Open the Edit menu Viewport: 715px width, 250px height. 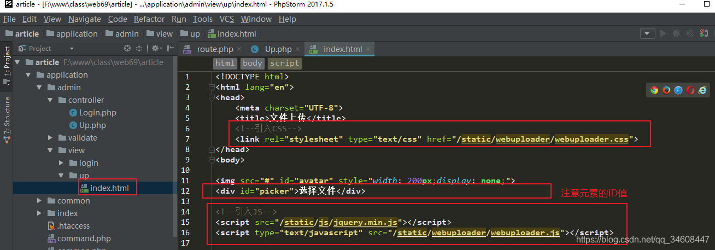pyautogui.click(x=30, y=19)
